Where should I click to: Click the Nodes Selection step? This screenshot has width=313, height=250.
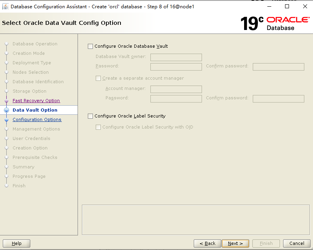[x=31, y=72]
